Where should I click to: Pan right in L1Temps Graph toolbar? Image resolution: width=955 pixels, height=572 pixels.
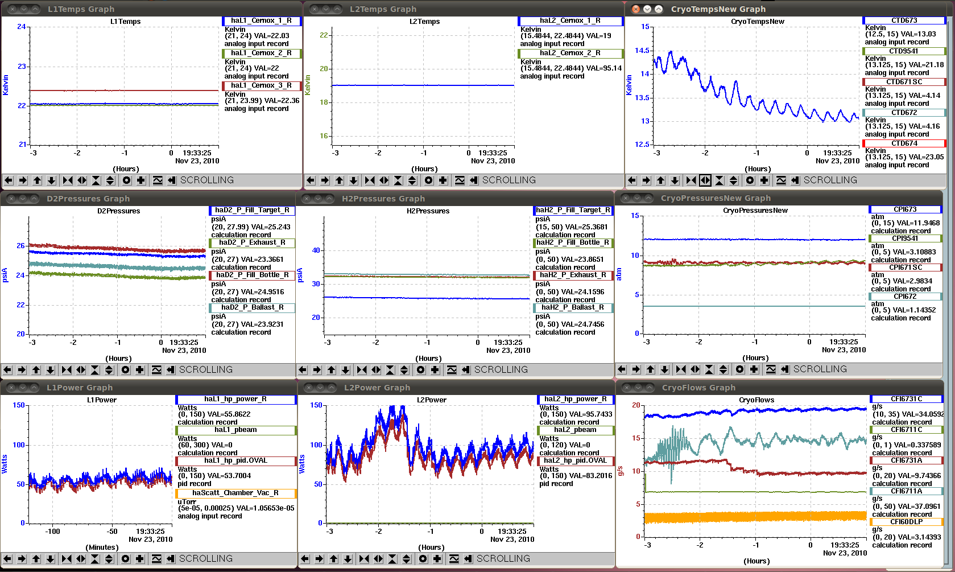(23, 180)
